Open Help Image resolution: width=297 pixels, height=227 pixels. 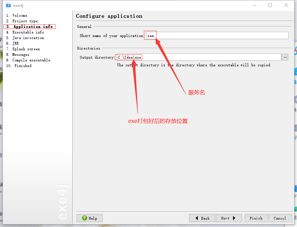(89, 218)
